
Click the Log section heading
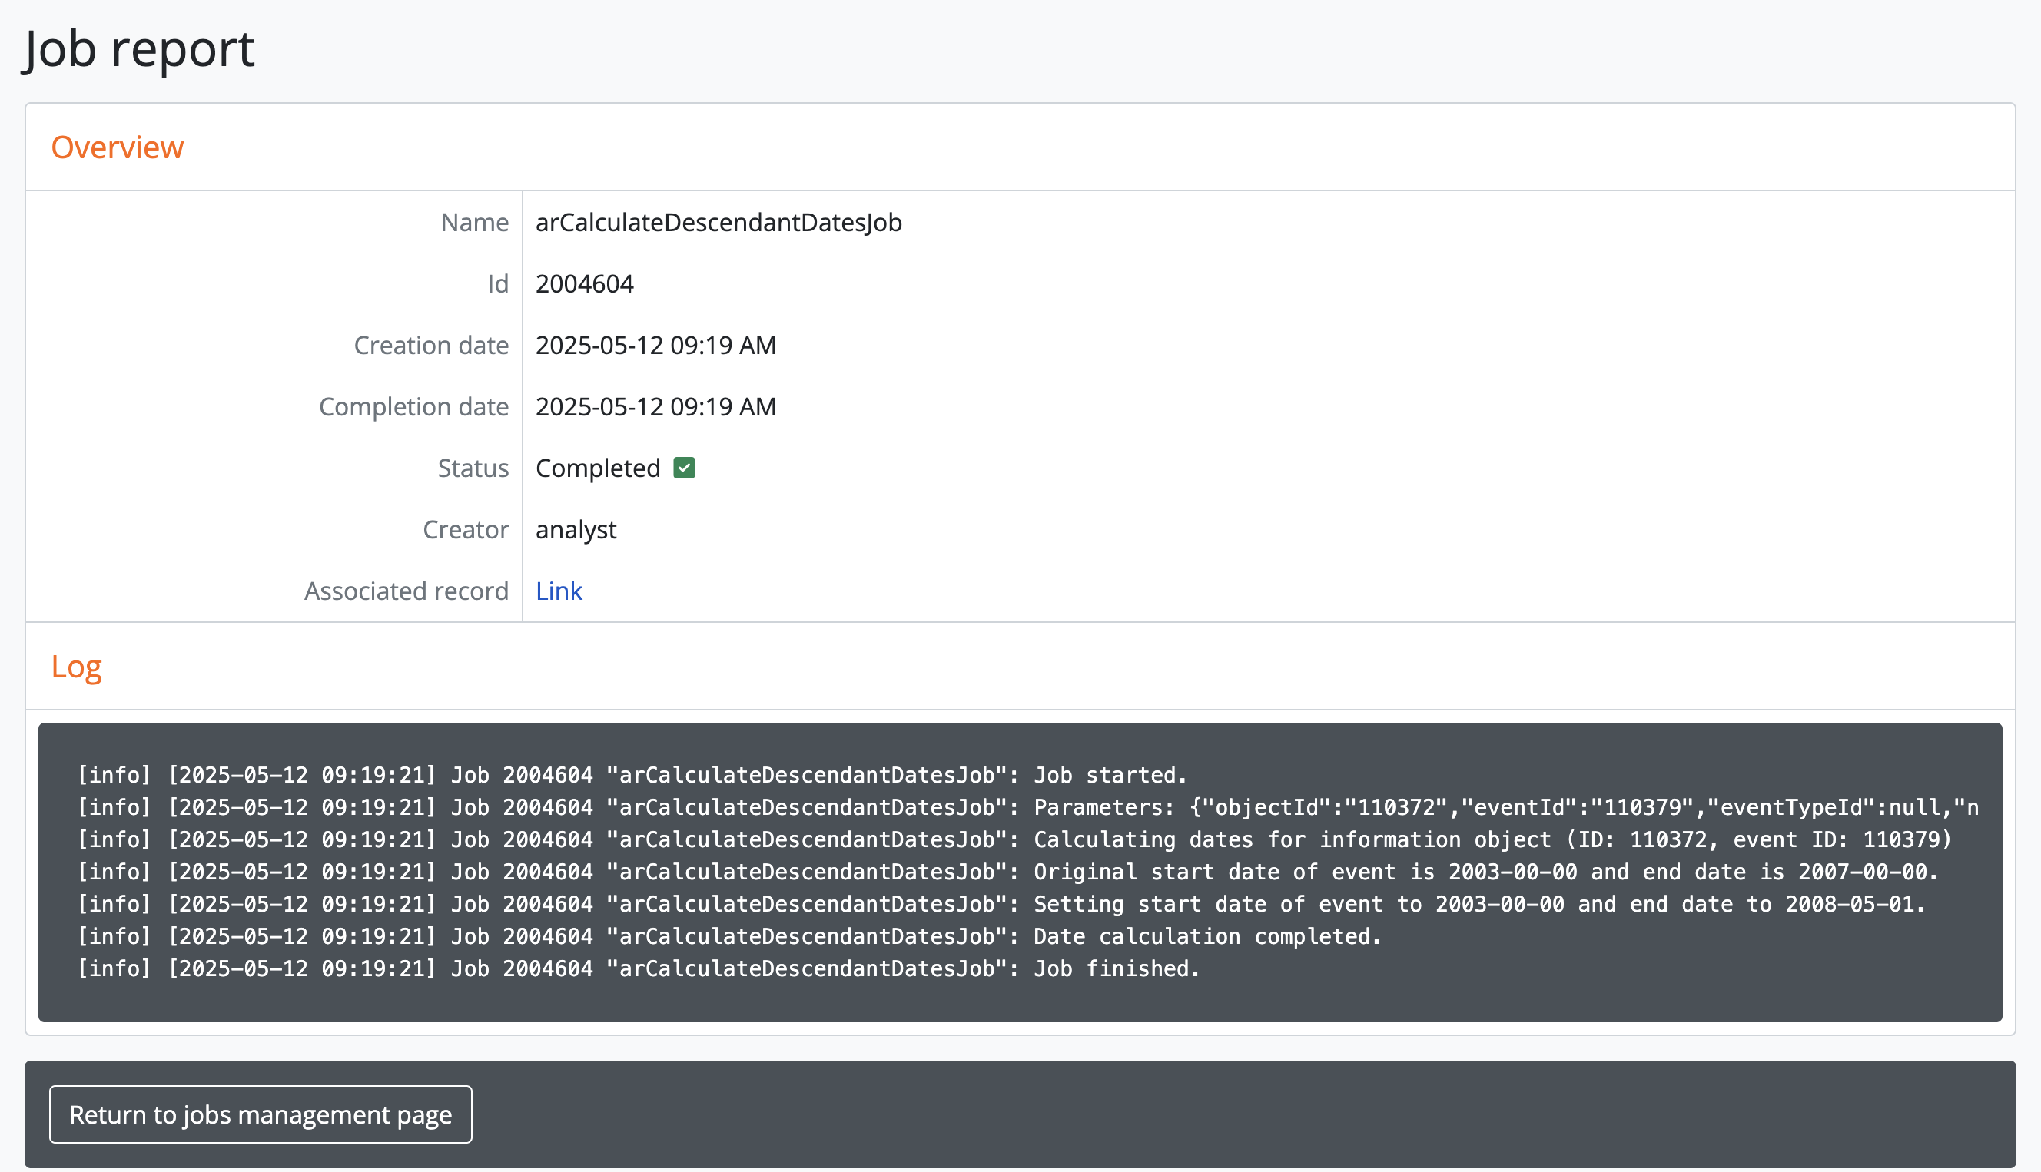pos(77,667)
